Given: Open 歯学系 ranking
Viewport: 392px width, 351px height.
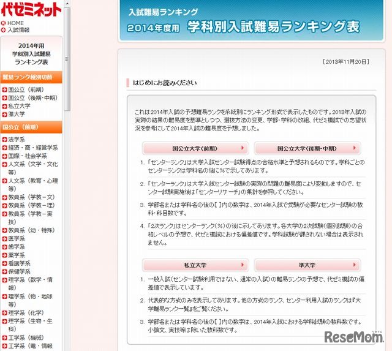Looking at the screenshot, I should (17, 247).
